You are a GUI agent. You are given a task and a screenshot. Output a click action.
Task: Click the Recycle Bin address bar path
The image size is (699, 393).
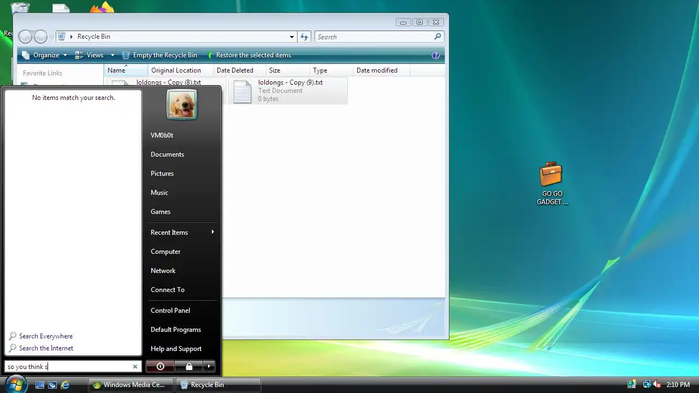93,37
